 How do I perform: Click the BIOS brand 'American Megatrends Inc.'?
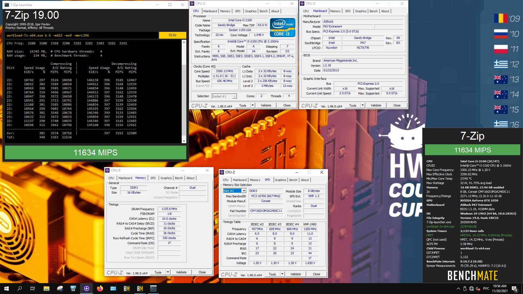[363, 60]
